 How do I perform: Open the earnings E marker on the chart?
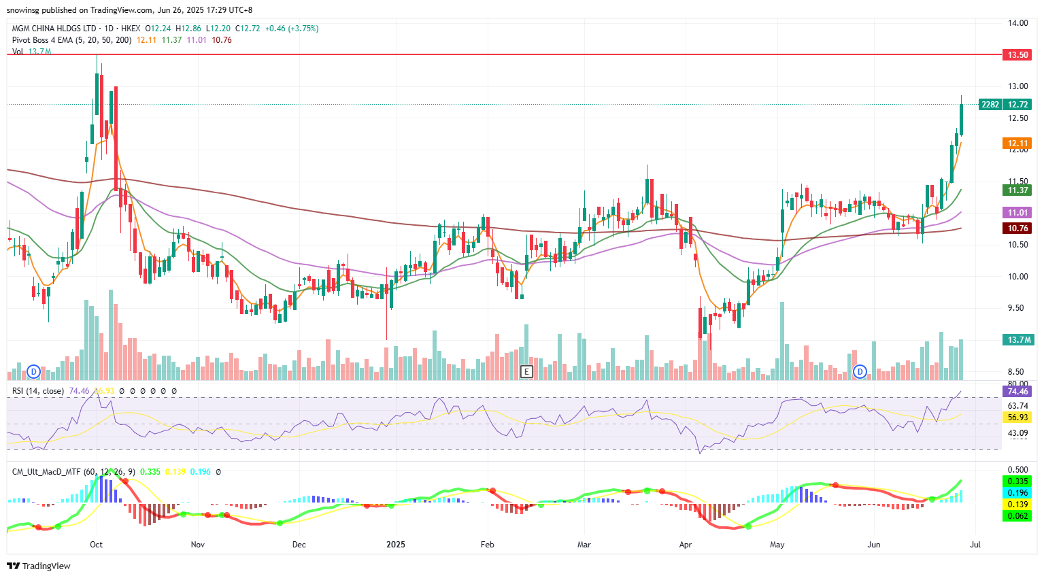(526, 371)
